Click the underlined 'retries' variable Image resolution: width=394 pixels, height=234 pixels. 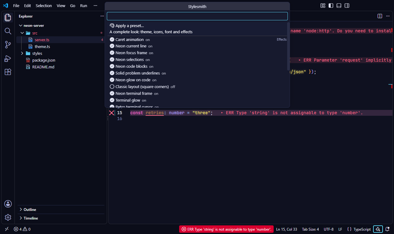[155, 113]
